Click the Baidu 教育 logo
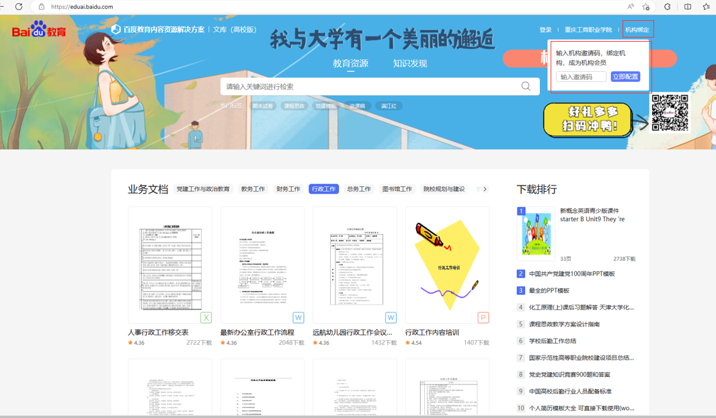This screenshot has height=418, width=716. [x=39, y=30]
